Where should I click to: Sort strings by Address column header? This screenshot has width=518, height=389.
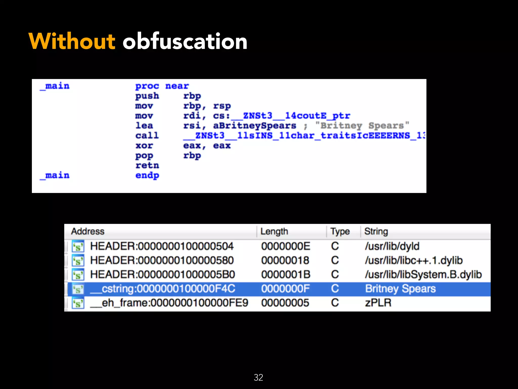[x=161, y=231]
